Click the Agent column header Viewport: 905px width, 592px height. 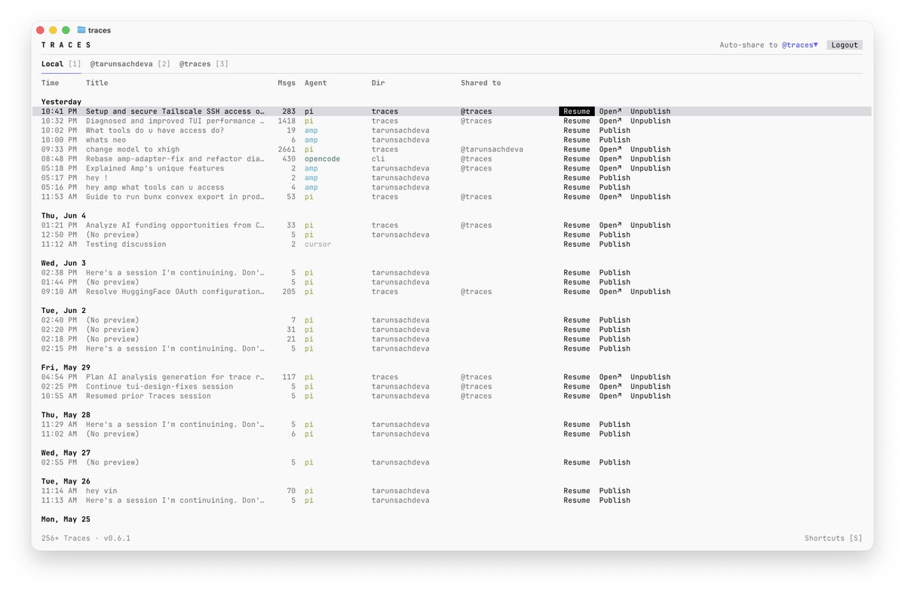coord(316,83)
